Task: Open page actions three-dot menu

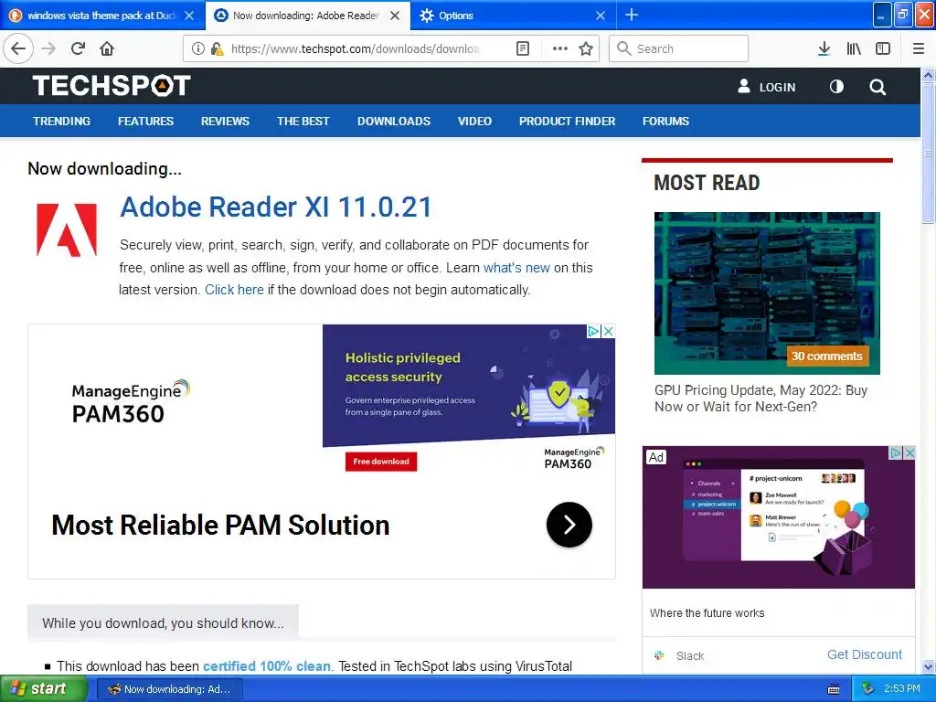Action: pyautogui.click(x=560, y=49)
